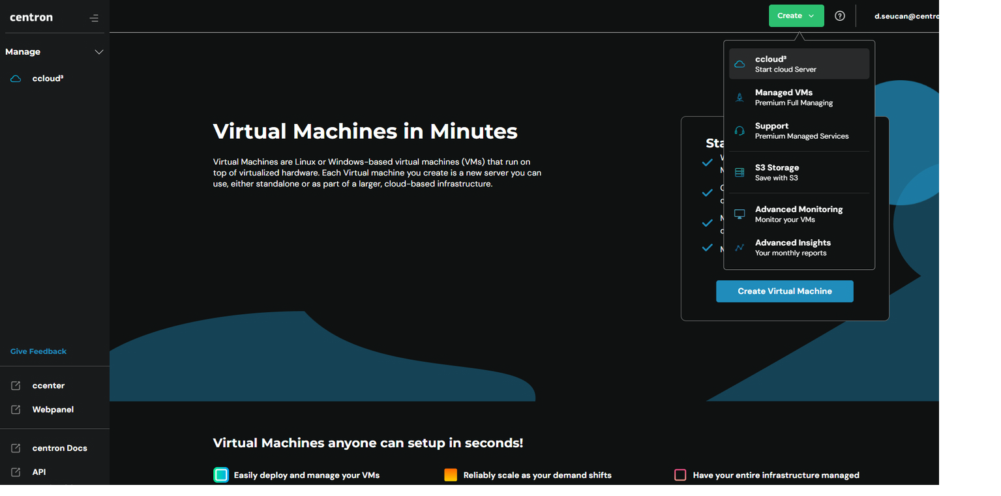Toggle the pink 'entire infrastructure managed' checkbox
Viewport: 1001px width, 496px height.
point(680,475)
